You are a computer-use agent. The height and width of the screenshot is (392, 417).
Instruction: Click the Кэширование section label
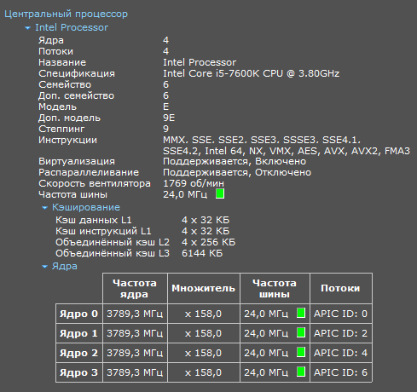tap(86, 207)
